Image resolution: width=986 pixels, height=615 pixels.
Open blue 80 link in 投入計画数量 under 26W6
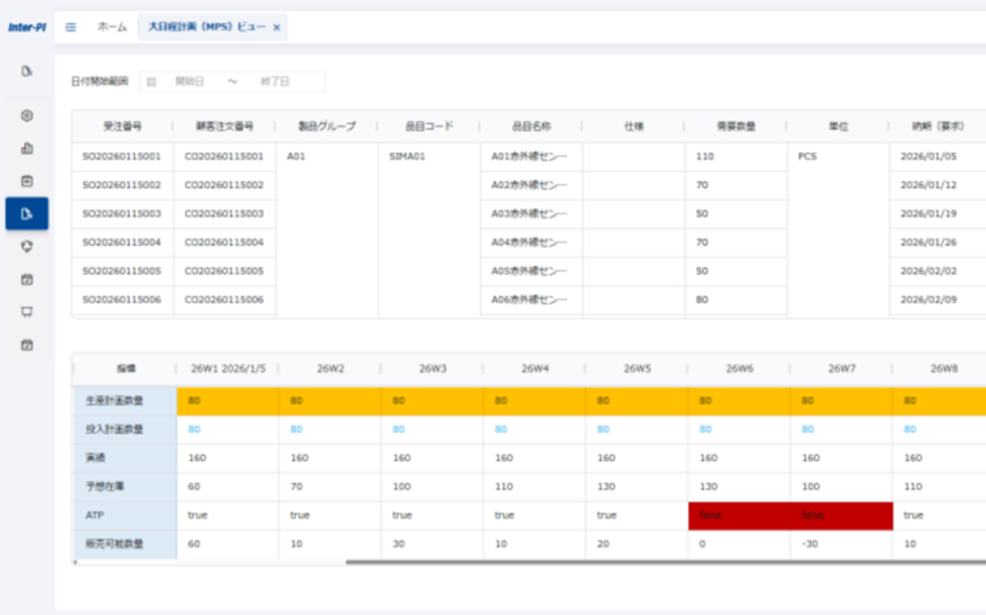(x=705, y=429)
